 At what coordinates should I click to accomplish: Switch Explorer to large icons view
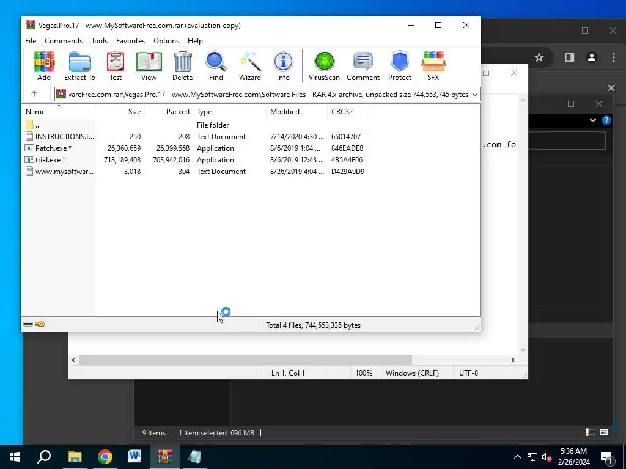(x=604, y=432)
